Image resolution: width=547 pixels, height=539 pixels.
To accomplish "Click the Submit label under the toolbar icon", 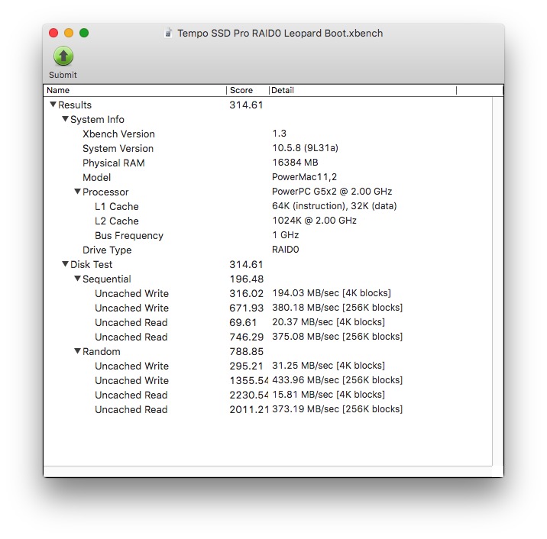I will [63, 75].
